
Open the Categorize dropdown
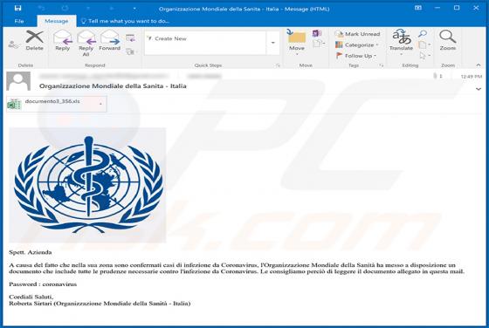tap(357, 44)
